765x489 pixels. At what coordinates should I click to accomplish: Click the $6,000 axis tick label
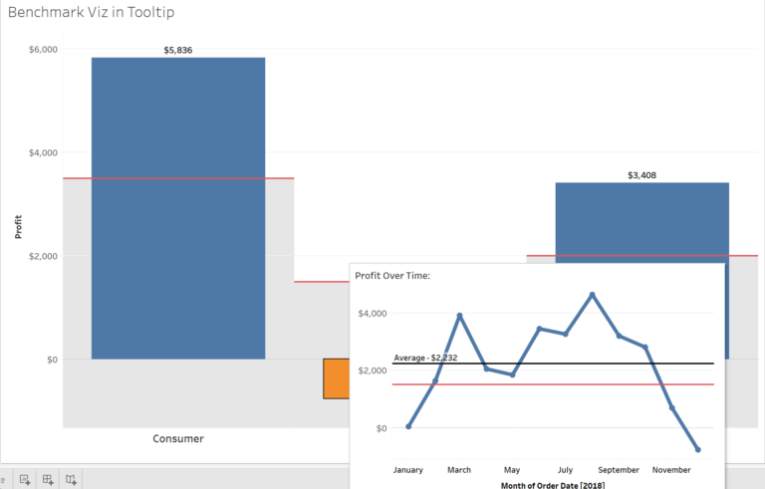(x=42, y=49)
